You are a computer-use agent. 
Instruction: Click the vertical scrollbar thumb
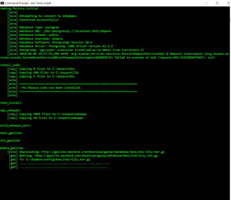230,20
